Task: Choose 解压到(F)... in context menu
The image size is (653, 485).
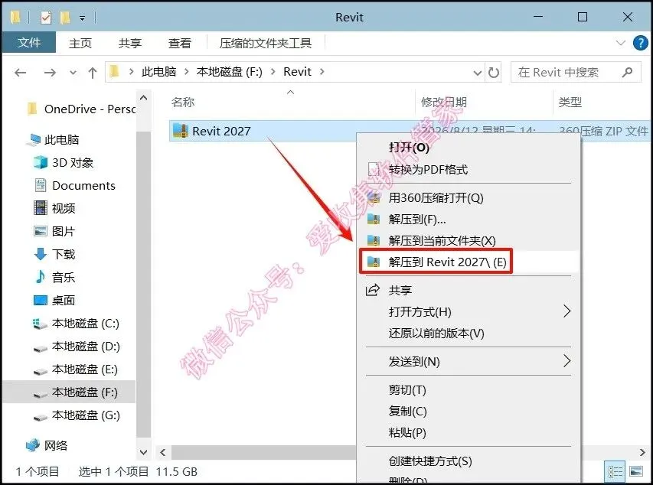Action: pos(469,219)
